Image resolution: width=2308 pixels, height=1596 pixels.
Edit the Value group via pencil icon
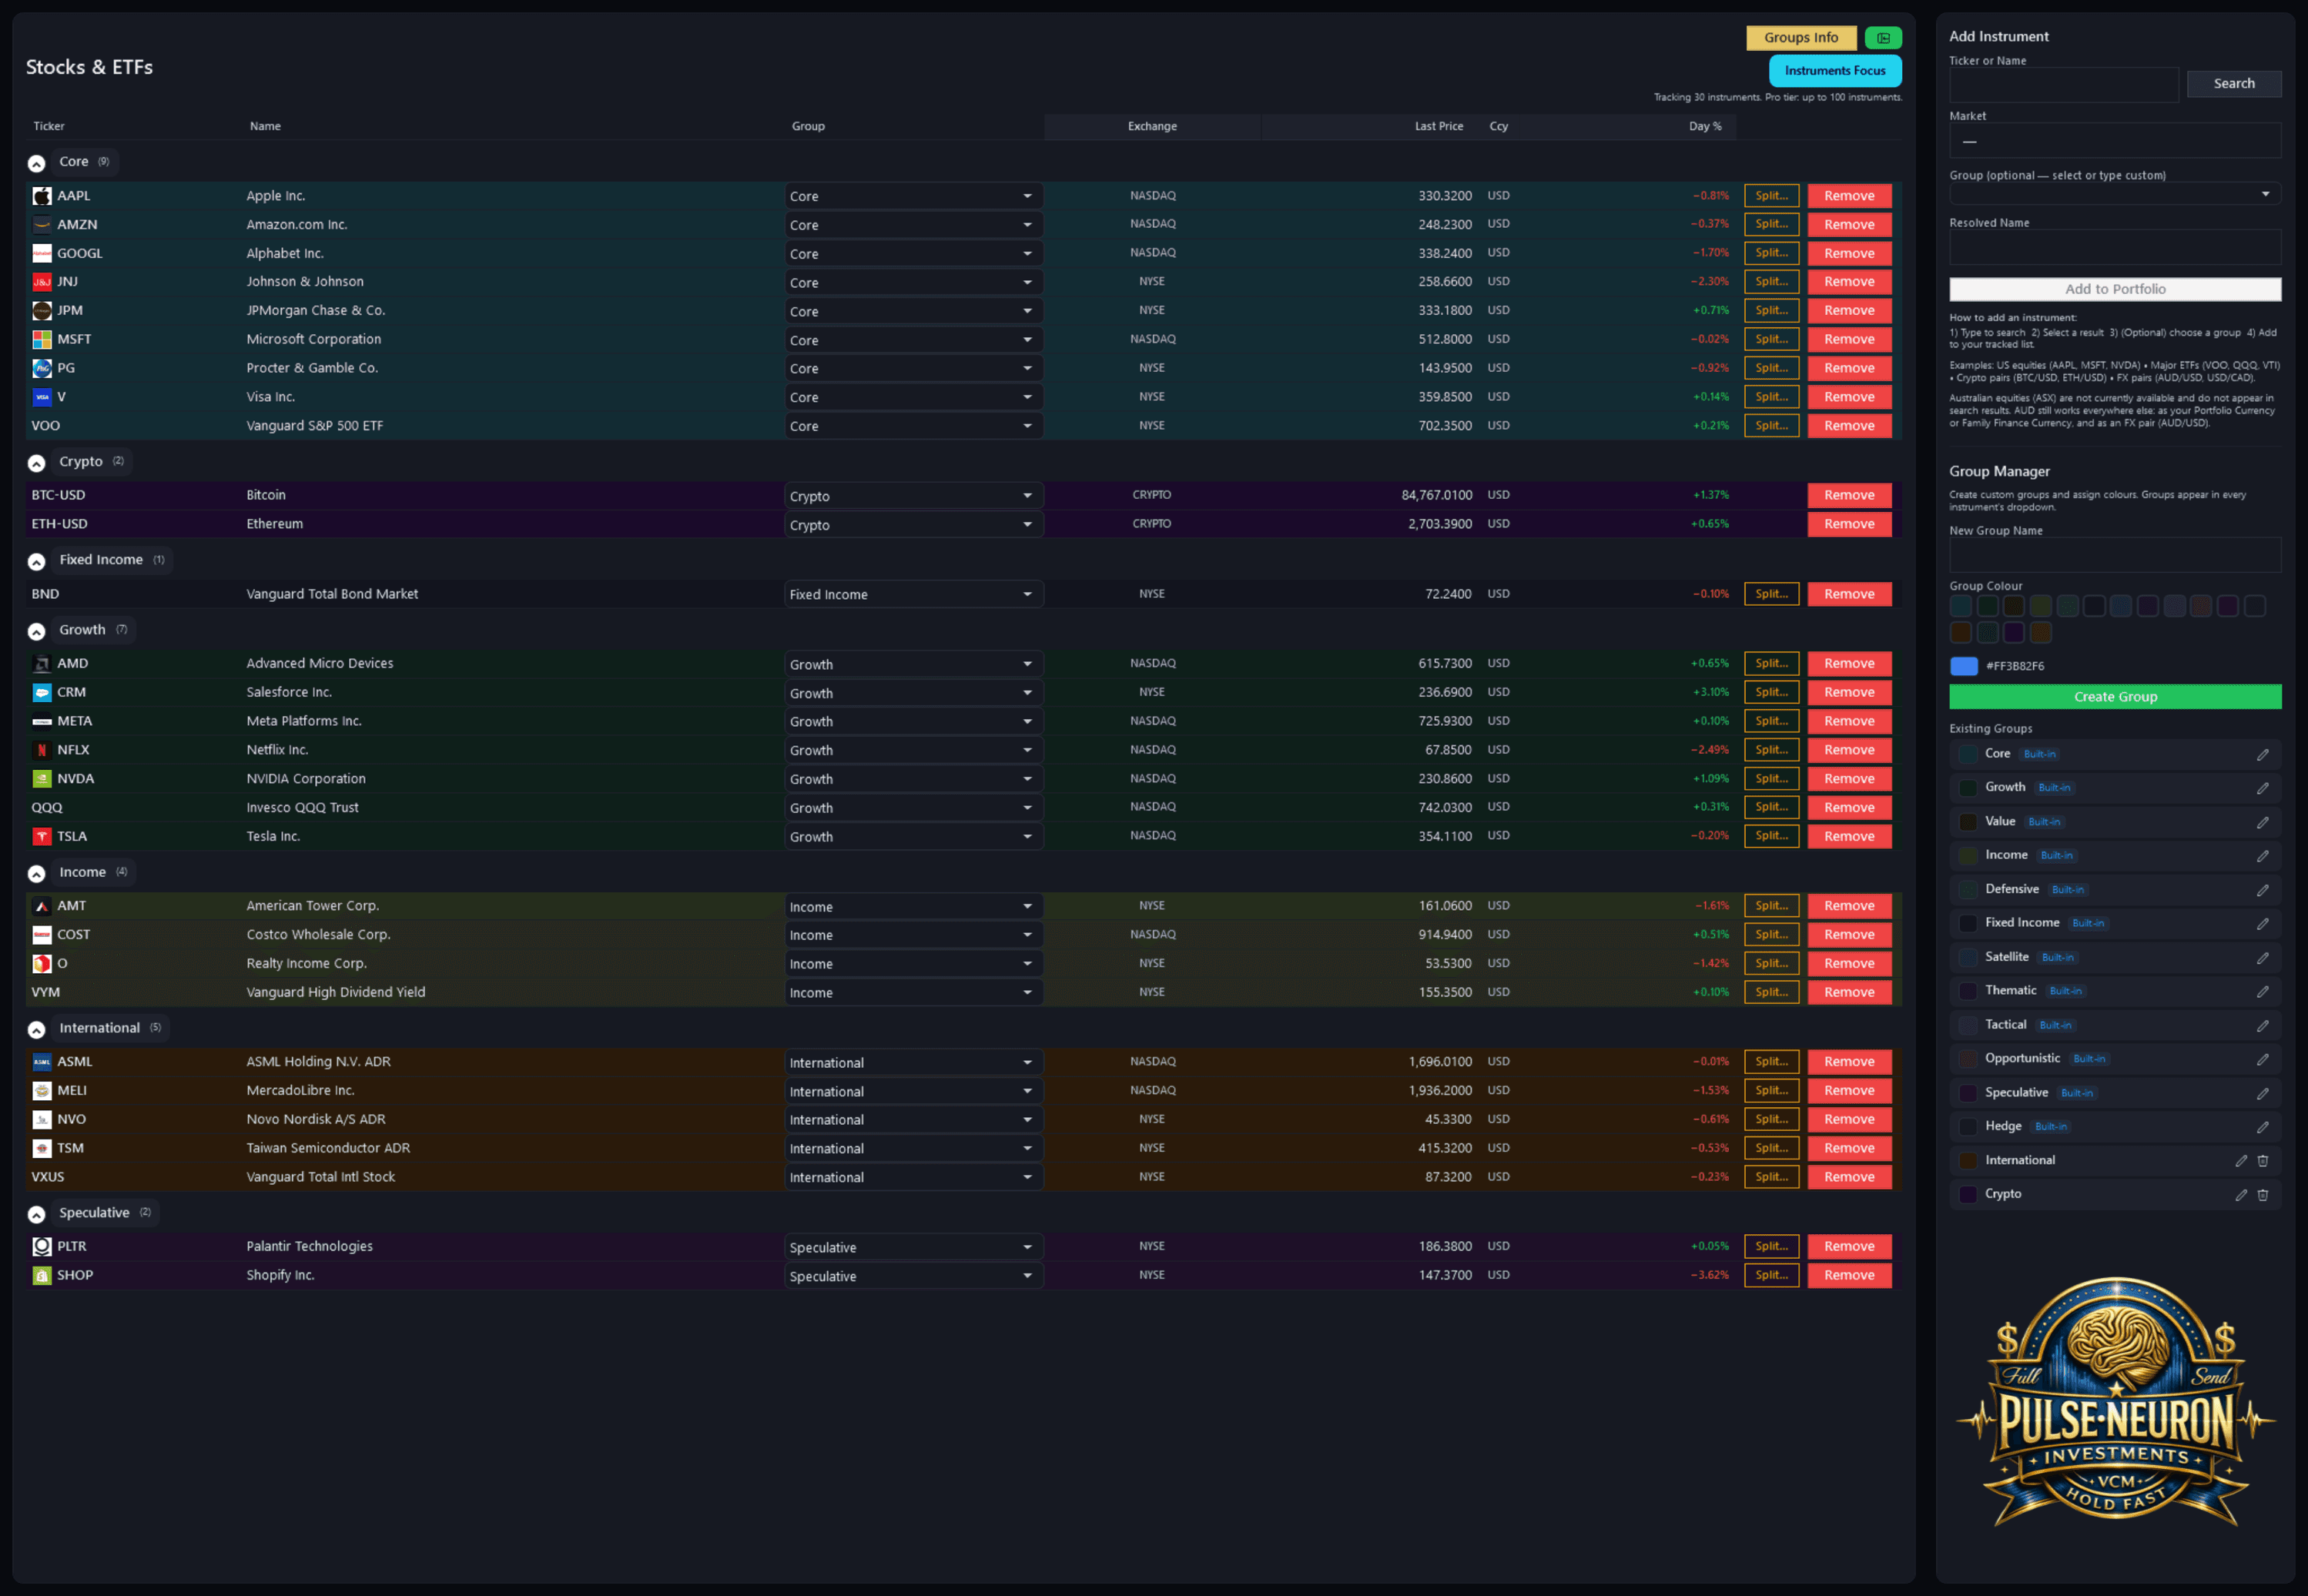click(x=2262, y=823)
